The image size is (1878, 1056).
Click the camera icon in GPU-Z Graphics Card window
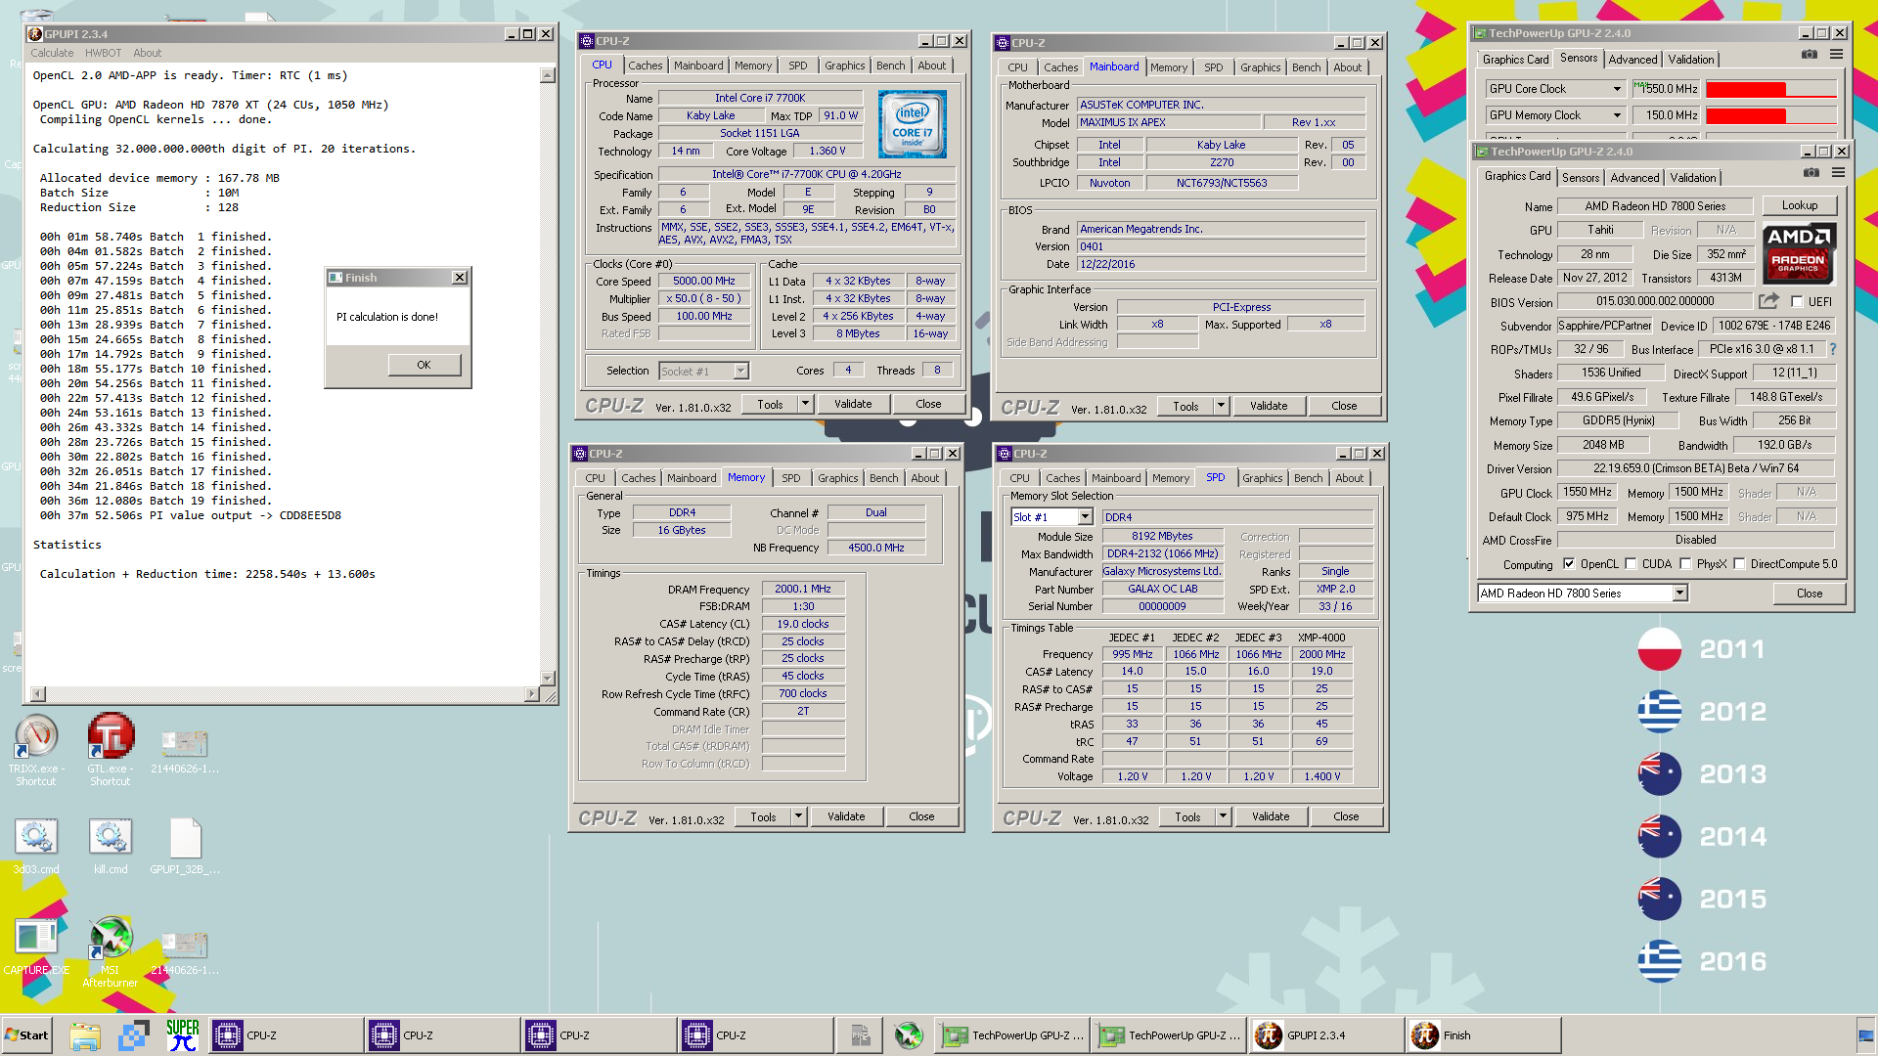point(1811,173)
